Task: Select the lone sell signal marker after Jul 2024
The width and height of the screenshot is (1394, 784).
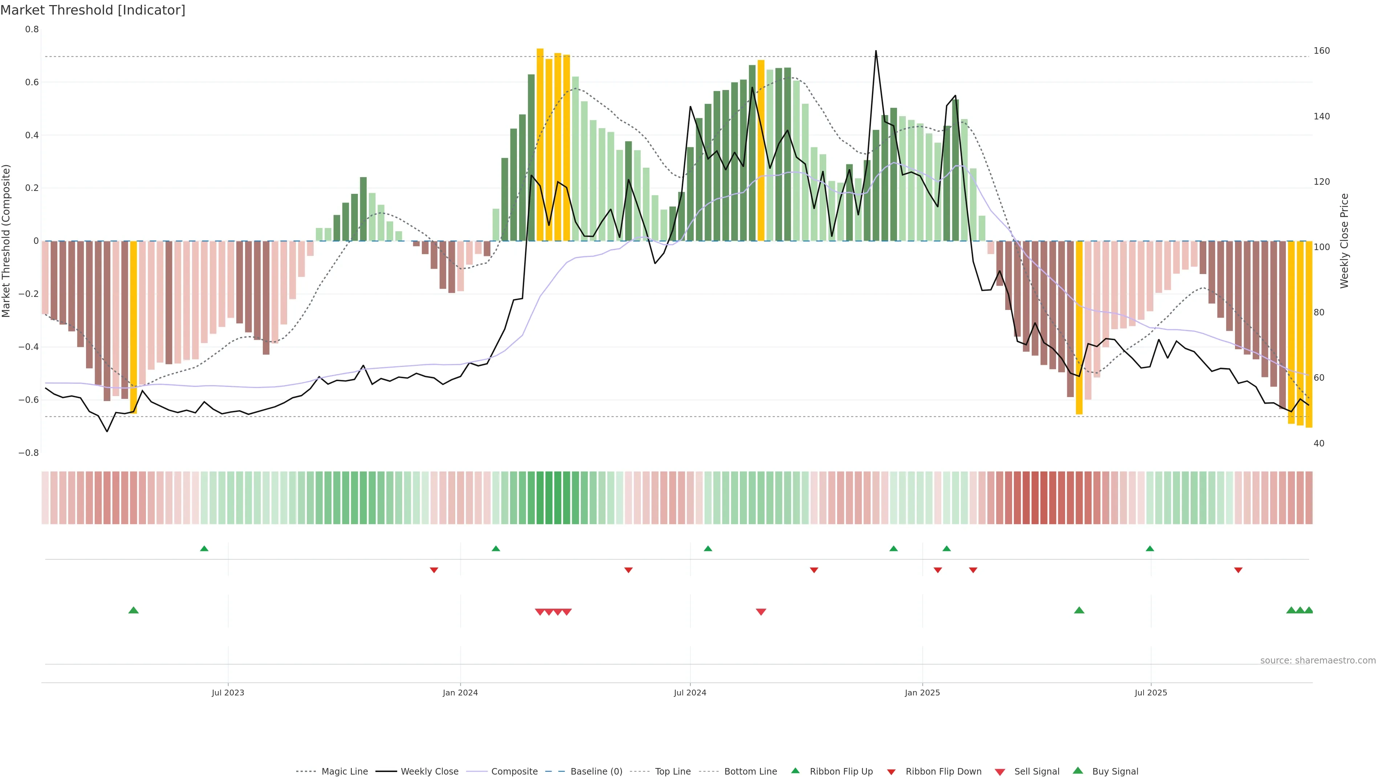Action: click(x=761, y=612)
